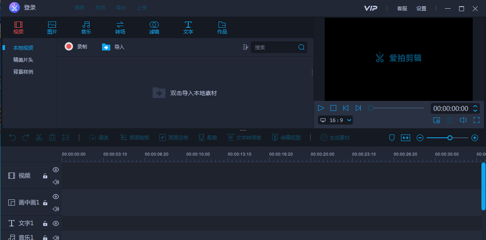The height and width of the screenshot is (240, 486).
Task: Take a snapshot with the camera icon
Action: click(450, 120)
